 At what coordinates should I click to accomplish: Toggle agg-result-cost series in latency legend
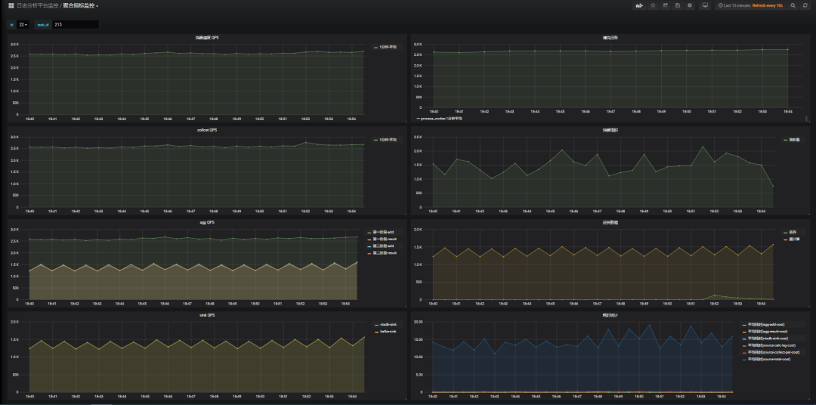point(768,331)
